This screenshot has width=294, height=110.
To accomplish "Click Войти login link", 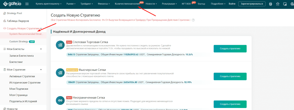I will click(232, 4).
